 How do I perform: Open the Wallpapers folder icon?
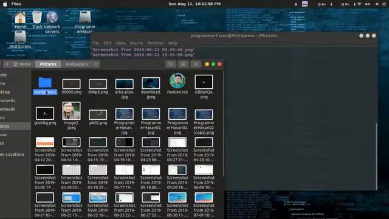(x=45, y=83)
